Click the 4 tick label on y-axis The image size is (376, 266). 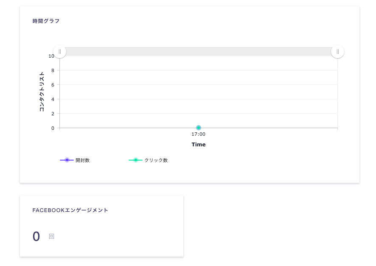53,99
